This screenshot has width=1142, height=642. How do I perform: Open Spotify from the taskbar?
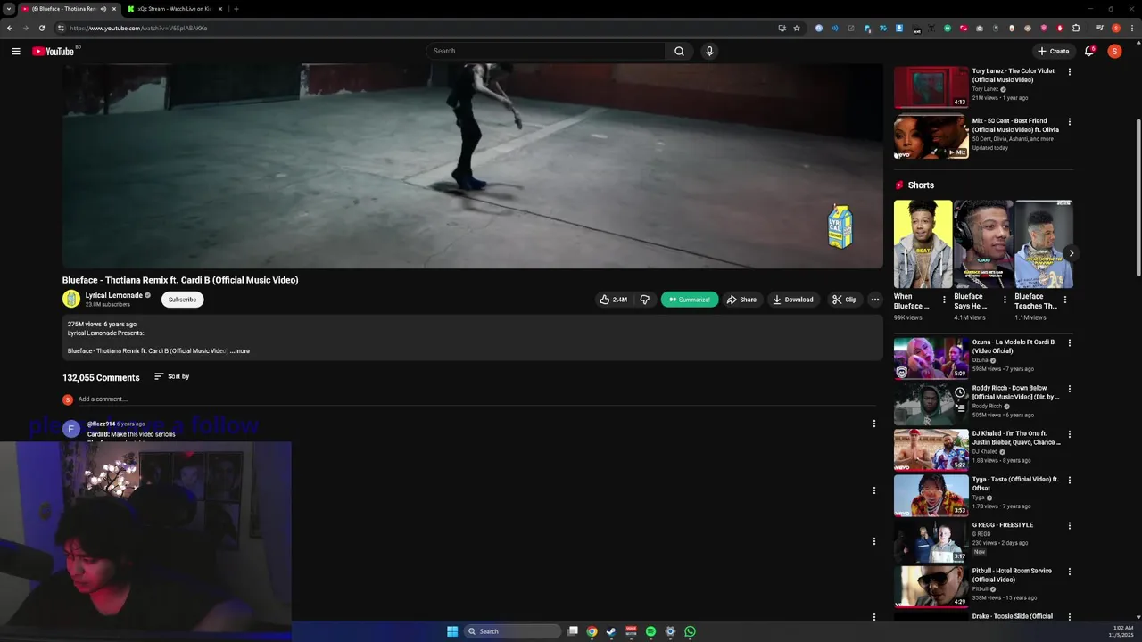pos(650,631)
